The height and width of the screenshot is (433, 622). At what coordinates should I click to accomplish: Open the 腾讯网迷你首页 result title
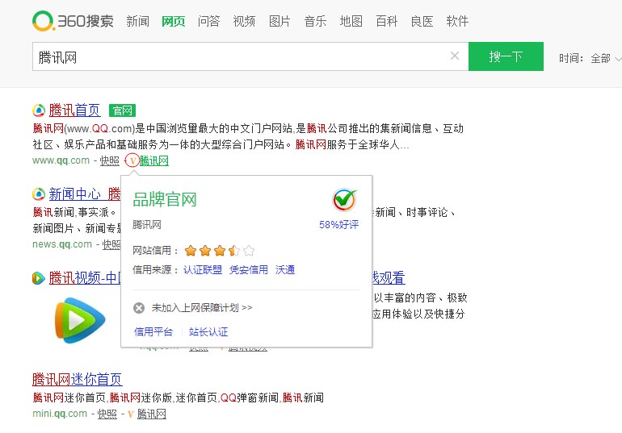(x=78, y=379)
